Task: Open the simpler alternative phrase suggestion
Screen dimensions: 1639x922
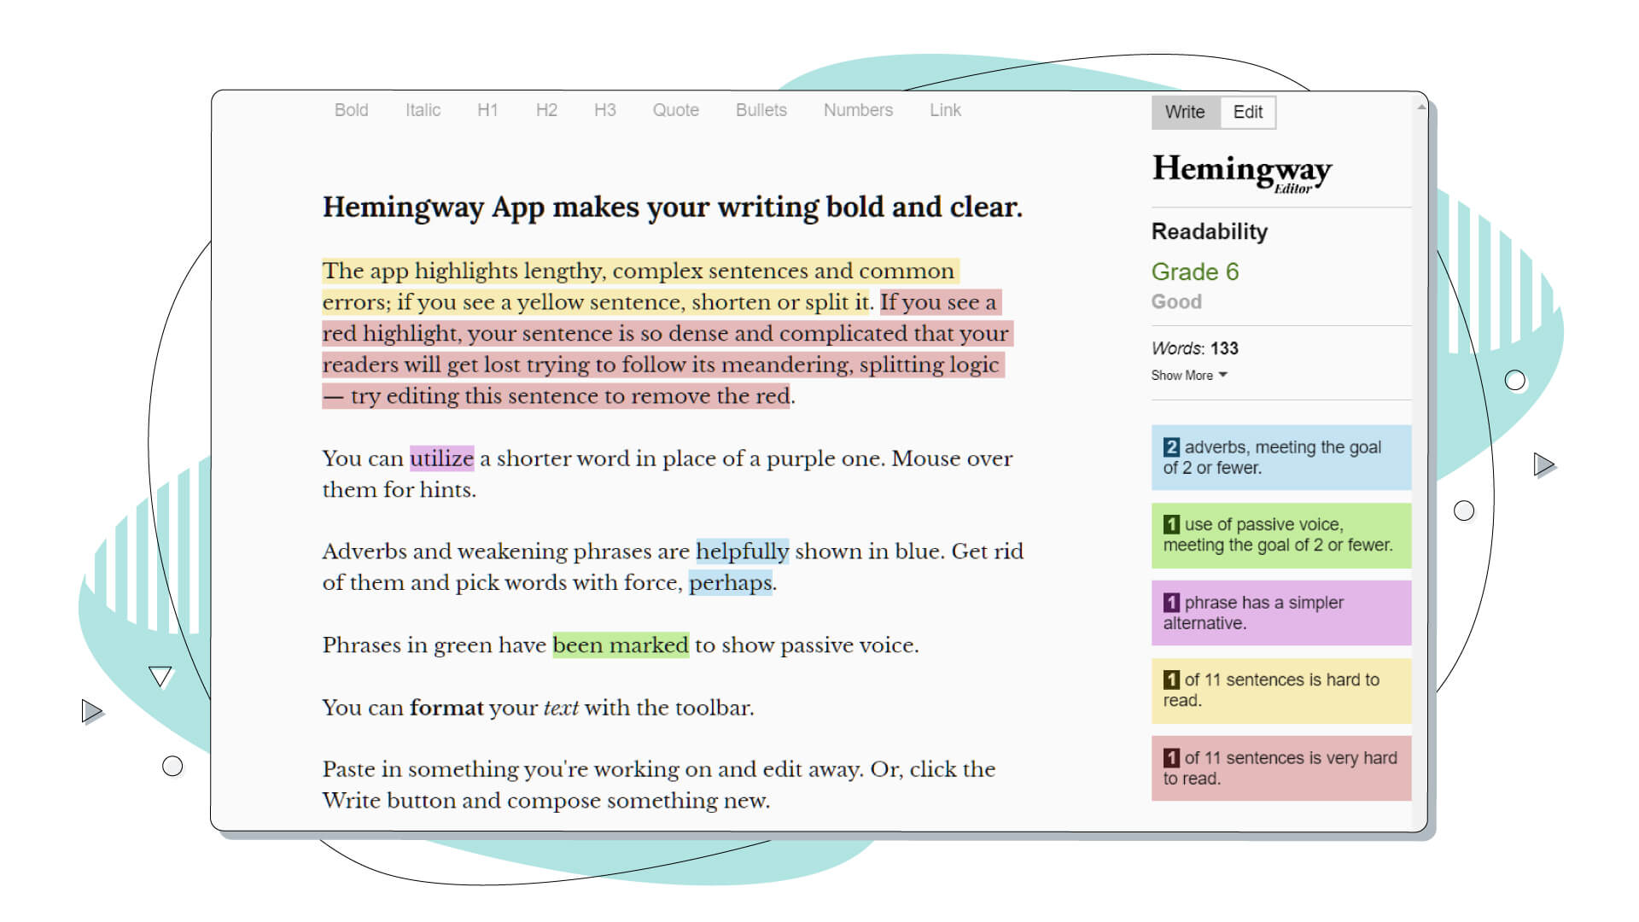Action: tap(1280, 613)
